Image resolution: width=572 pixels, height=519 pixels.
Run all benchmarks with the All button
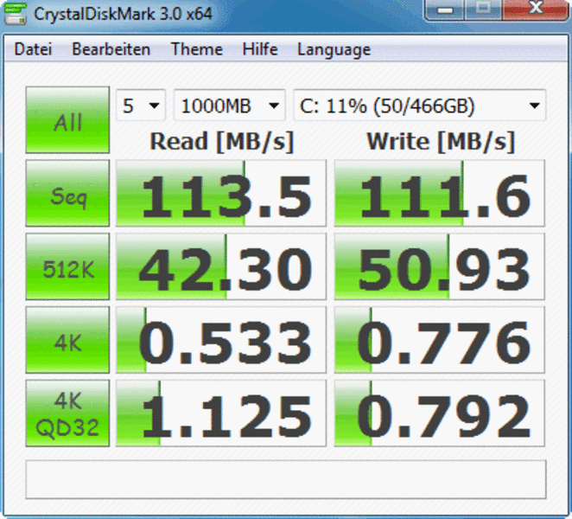pyautogui.click(x=67, y=119)
